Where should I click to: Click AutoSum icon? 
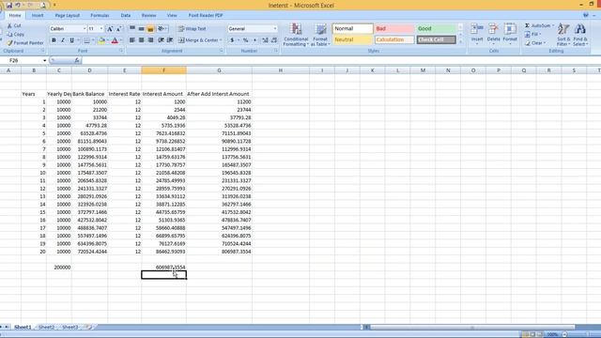click(x=528, y=25)
